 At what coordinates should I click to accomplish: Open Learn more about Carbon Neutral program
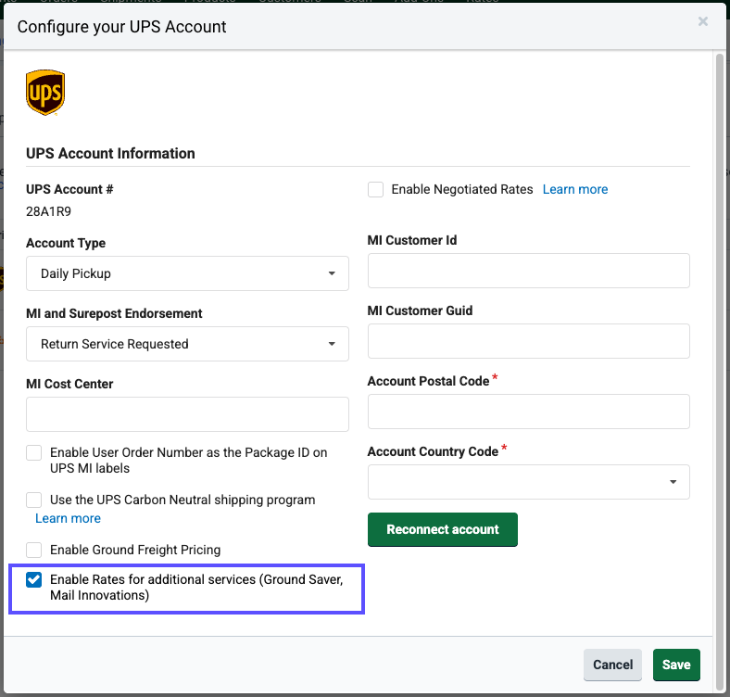tap(68, 518)
